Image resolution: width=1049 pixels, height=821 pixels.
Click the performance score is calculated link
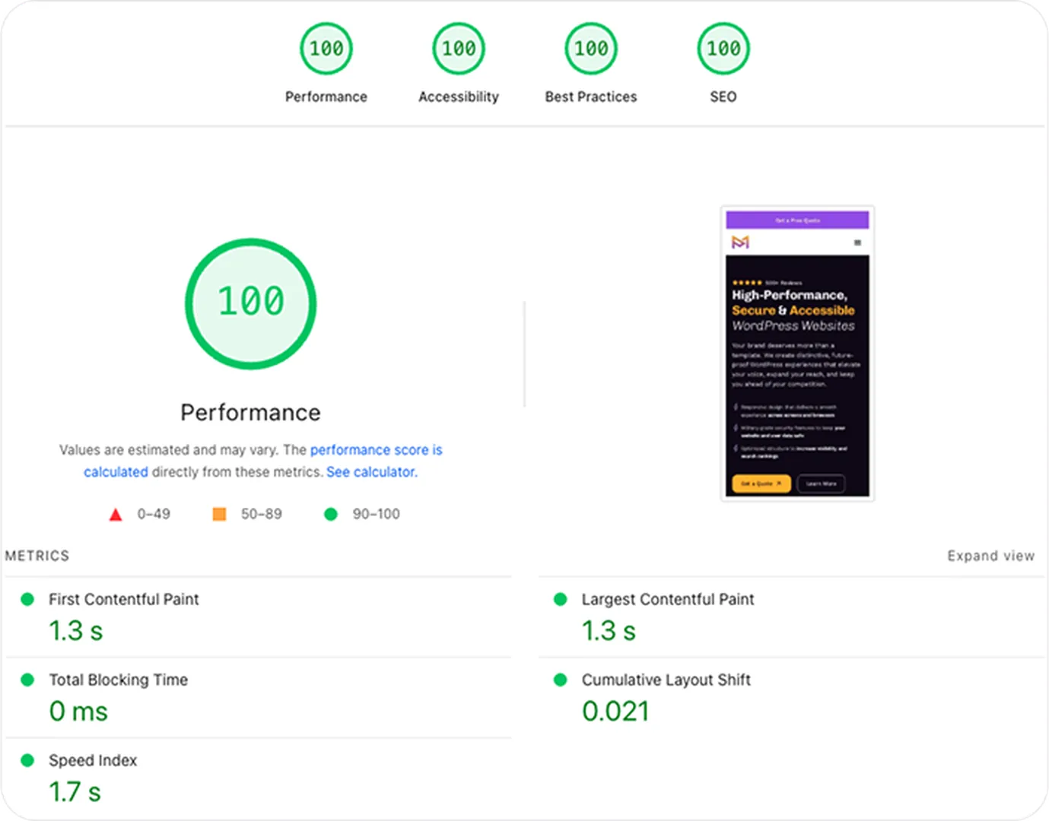[376, 449]
